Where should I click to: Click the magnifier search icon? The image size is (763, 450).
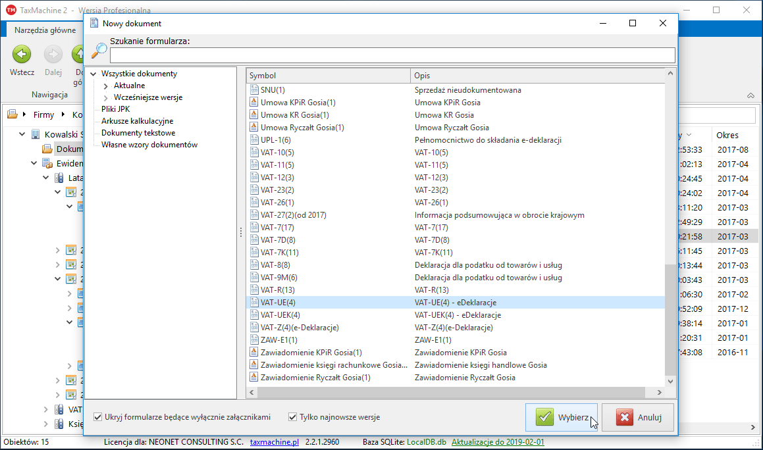(99, 51)
